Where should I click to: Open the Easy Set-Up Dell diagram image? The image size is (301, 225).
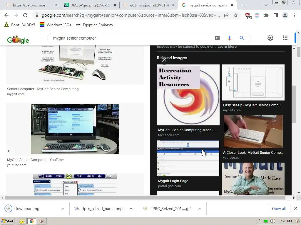point(253,82)
